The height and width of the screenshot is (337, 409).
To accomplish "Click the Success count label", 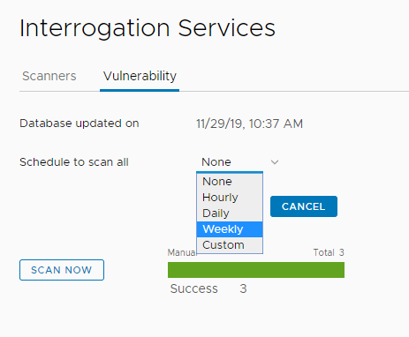I will (x=194, y=288).
